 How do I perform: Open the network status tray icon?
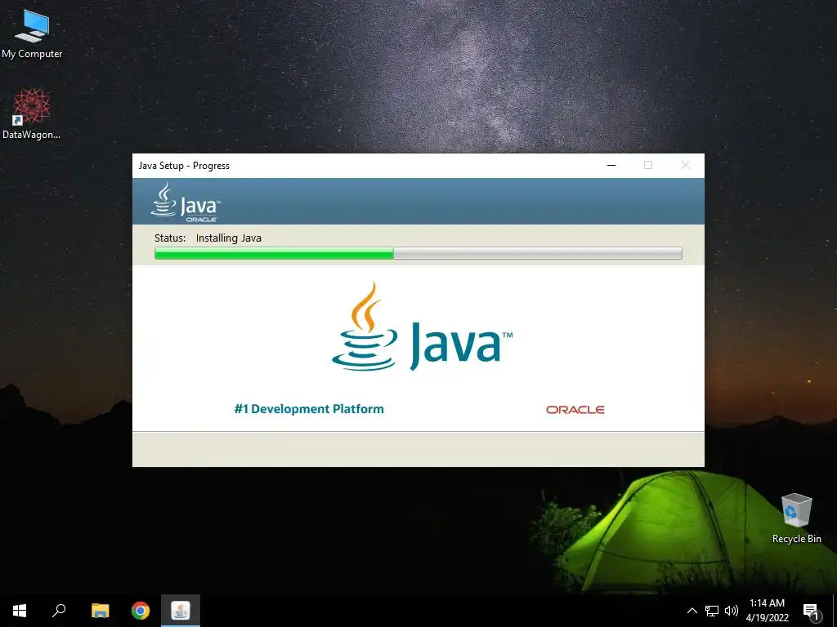click(712, 611)
